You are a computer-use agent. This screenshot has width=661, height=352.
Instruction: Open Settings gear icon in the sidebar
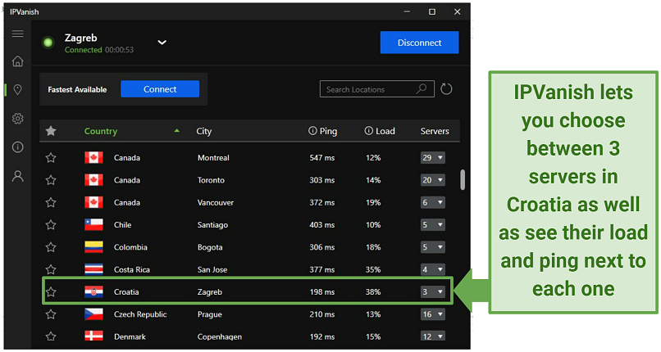point(18,119)
